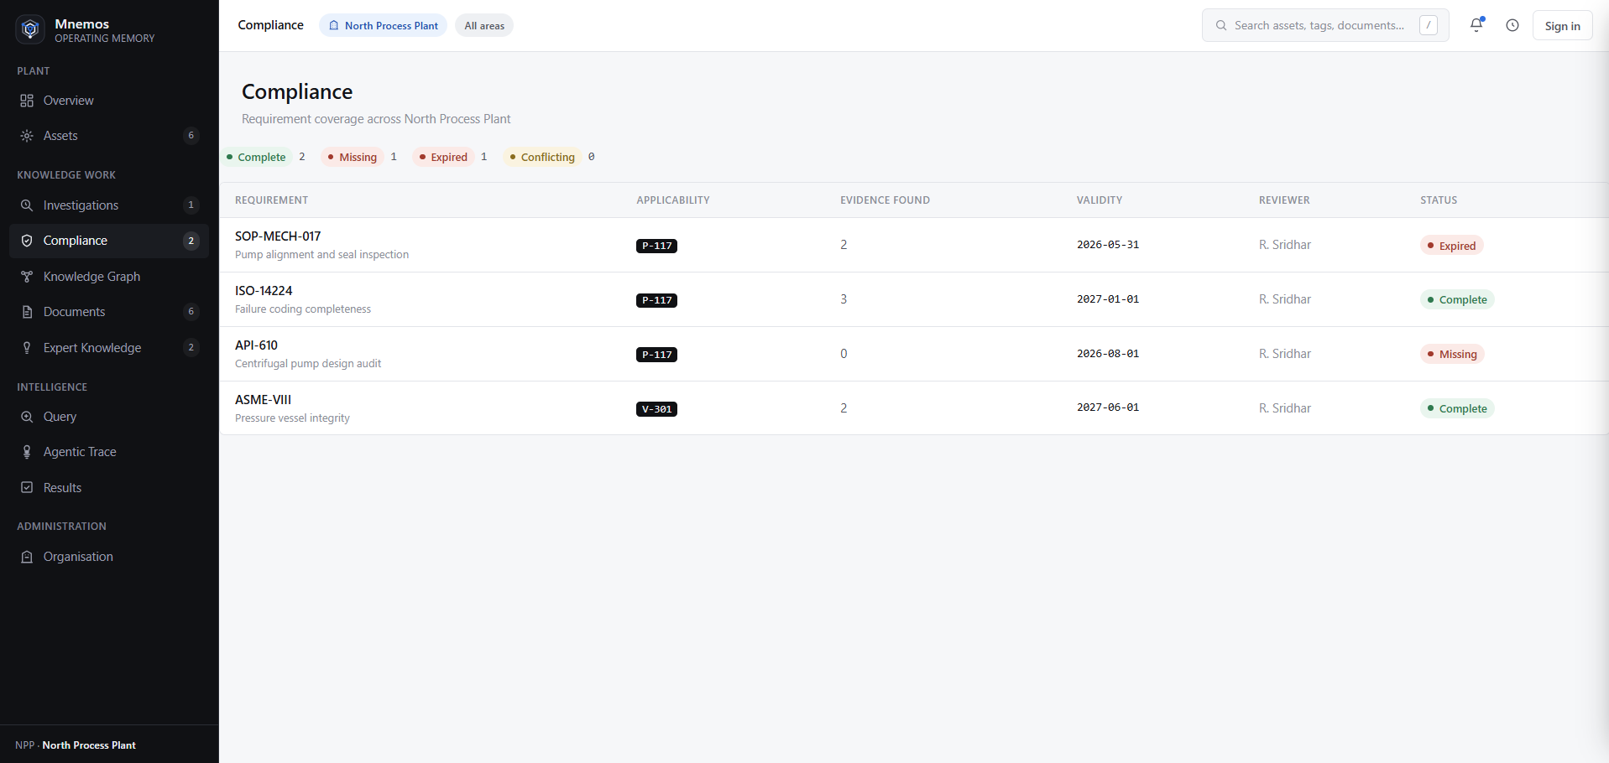Image resolution: width=1609 pixels, height=763 pixels.
Task: Click the Applicability column header
Action: 673,200
